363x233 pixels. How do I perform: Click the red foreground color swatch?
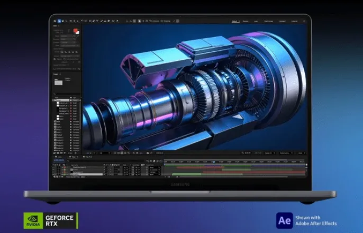pos(75,30)
